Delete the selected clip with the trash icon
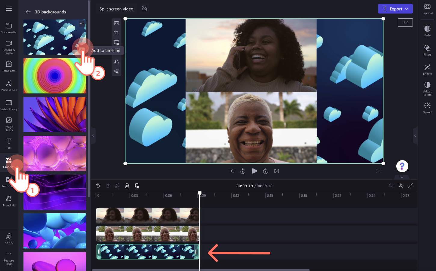 click(127, 185)
